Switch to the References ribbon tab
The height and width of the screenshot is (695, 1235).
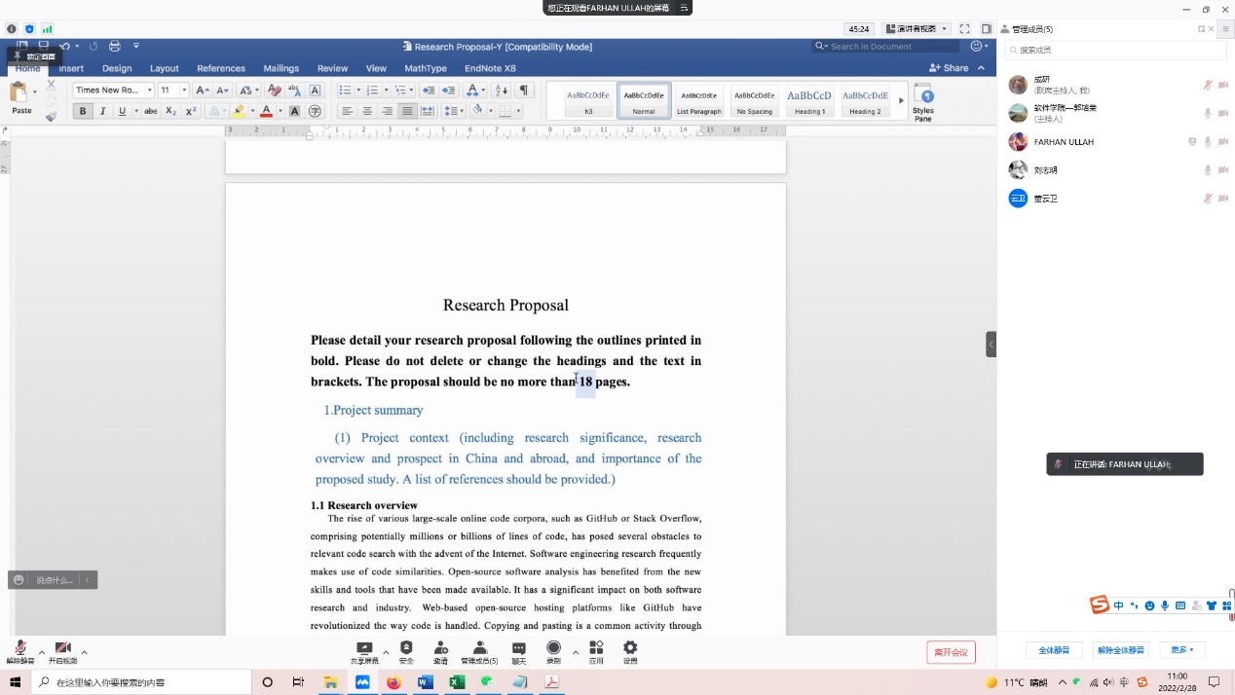pos(221,68)
